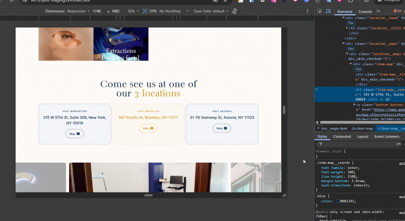
Task: Open the 50% zoom dropdown
Action: pyautogui.click(x=133, y=11)
